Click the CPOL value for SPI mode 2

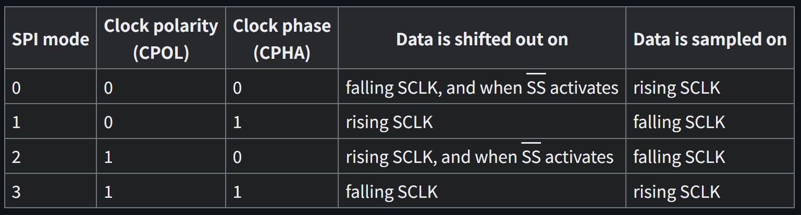(108, 157)
